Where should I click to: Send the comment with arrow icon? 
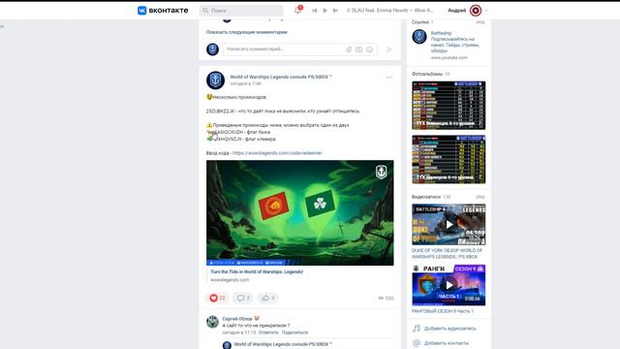(389, 49)
